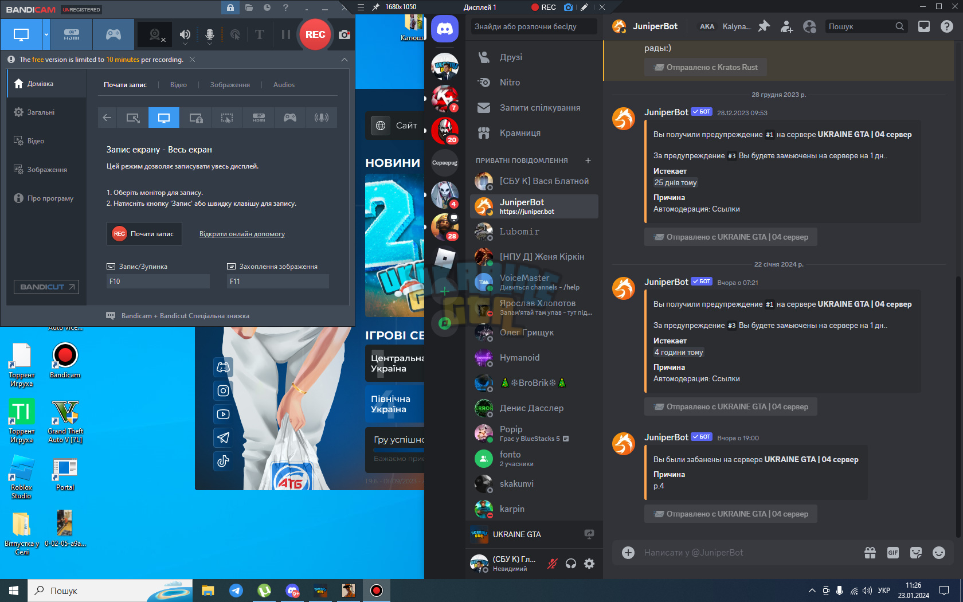The width and height of the screenshot is (963, 602).
Task: Open VoiceMaster direct message
Action: click(534, 282)
